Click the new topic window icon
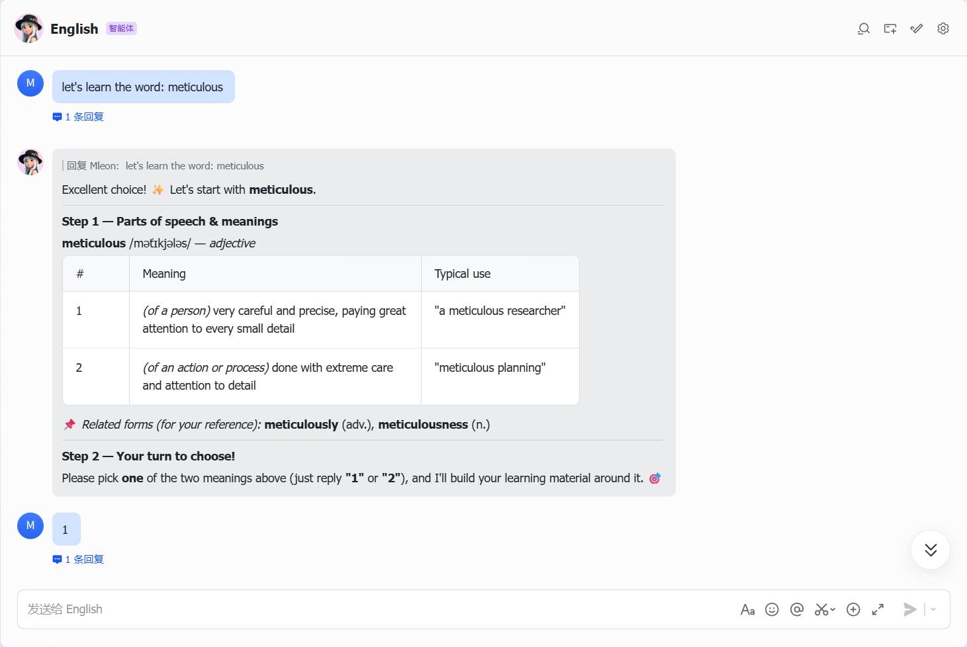967x647 pixels. [890, 28]
